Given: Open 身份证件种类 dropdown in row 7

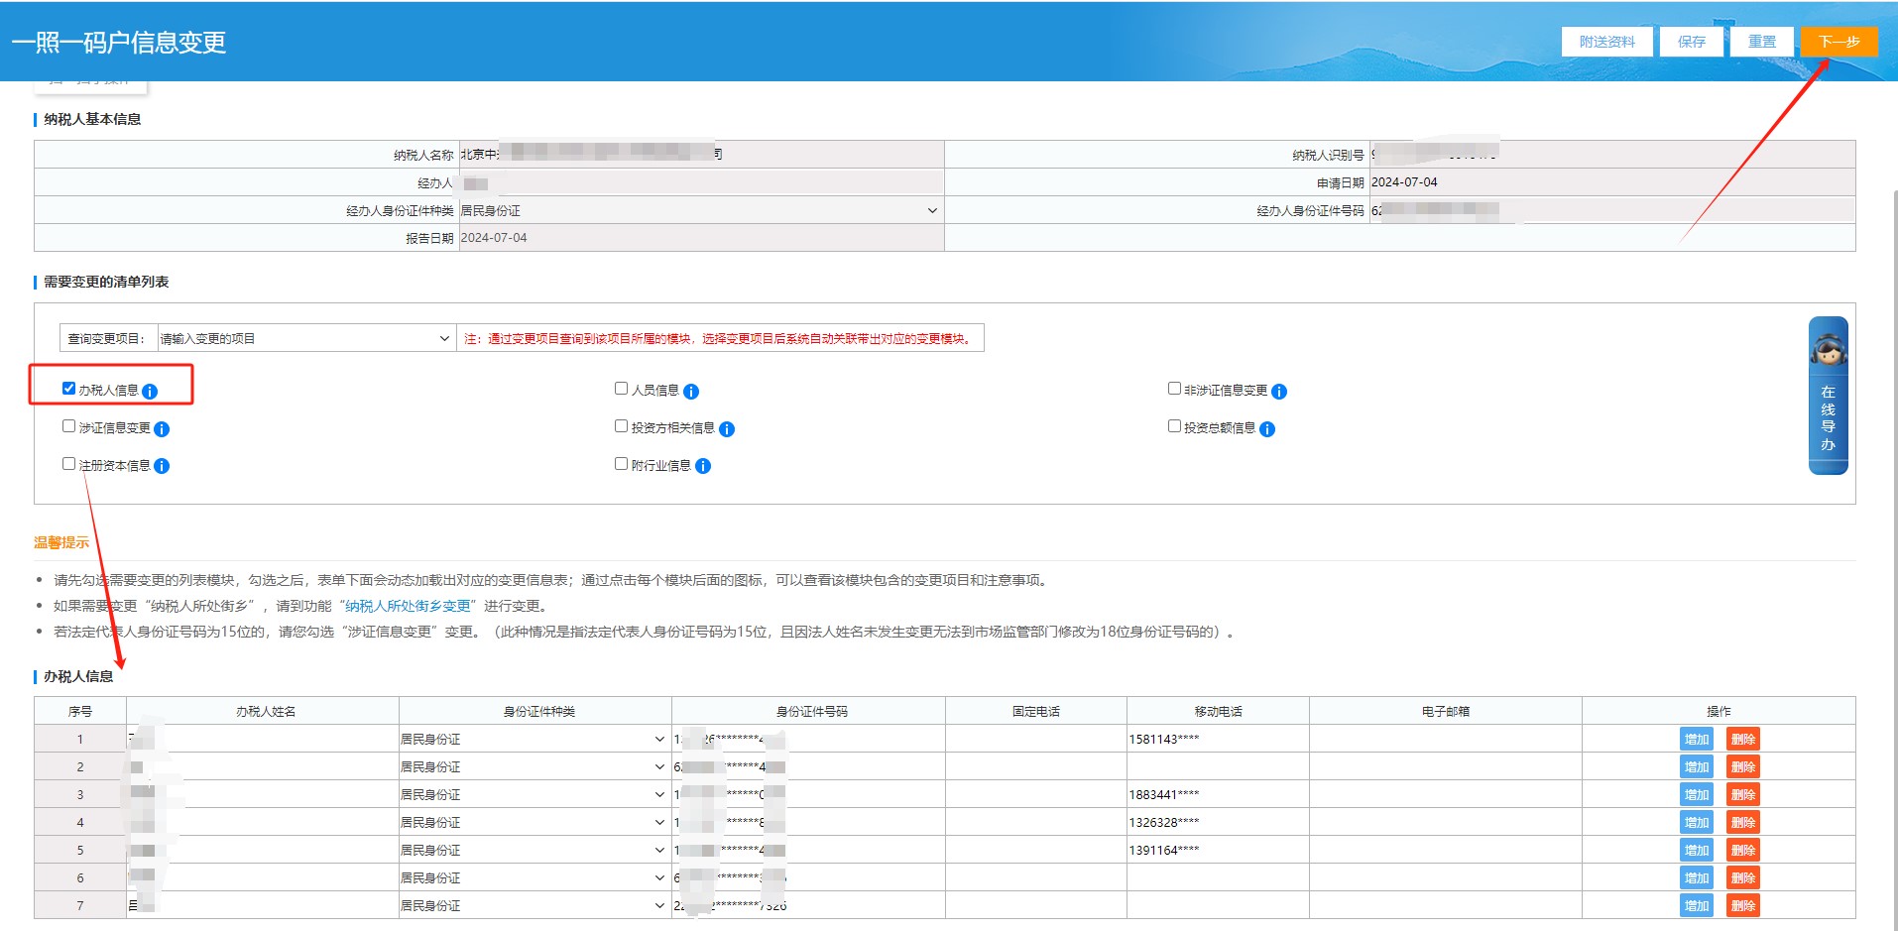Looking at the screenshot, I should tap(534, 905).
